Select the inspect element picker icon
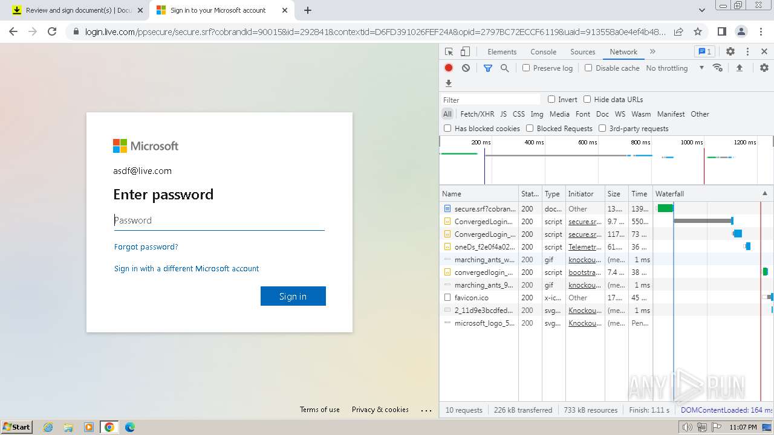The image size is (774, 435). 449,52
